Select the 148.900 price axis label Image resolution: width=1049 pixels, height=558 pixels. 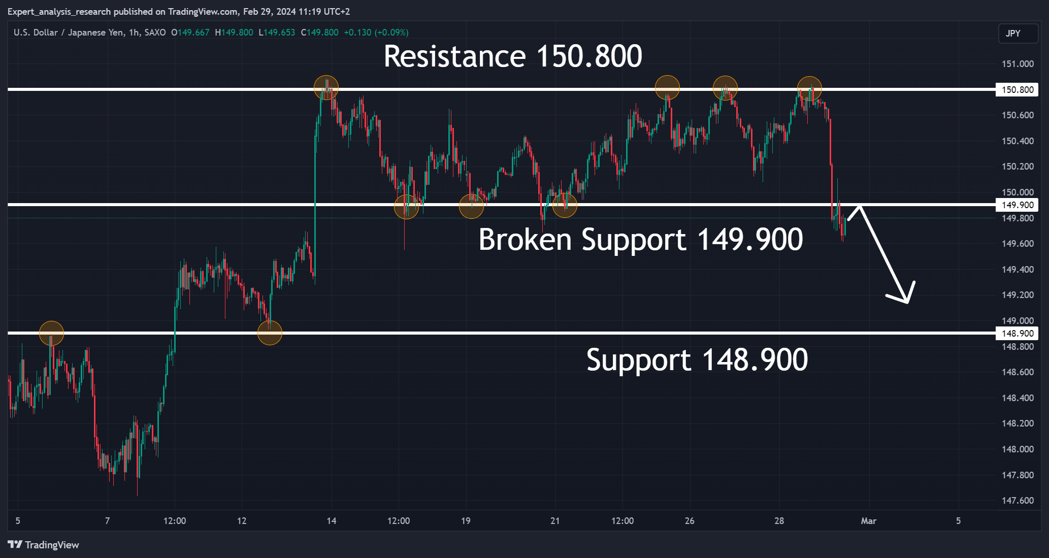pos(1017,334)
